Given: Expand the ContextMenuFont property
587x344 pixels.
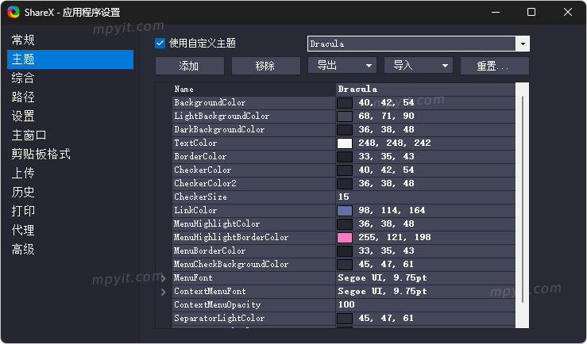Looking at the screenshot, I should [163, 292].
